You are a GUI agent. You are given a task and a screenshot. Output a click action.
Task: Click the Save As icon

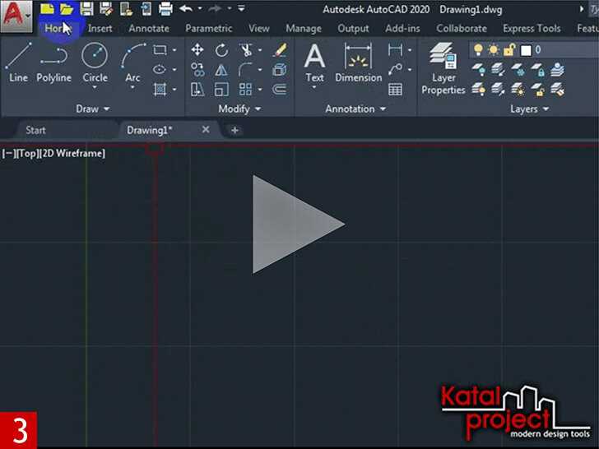[106, 9]
